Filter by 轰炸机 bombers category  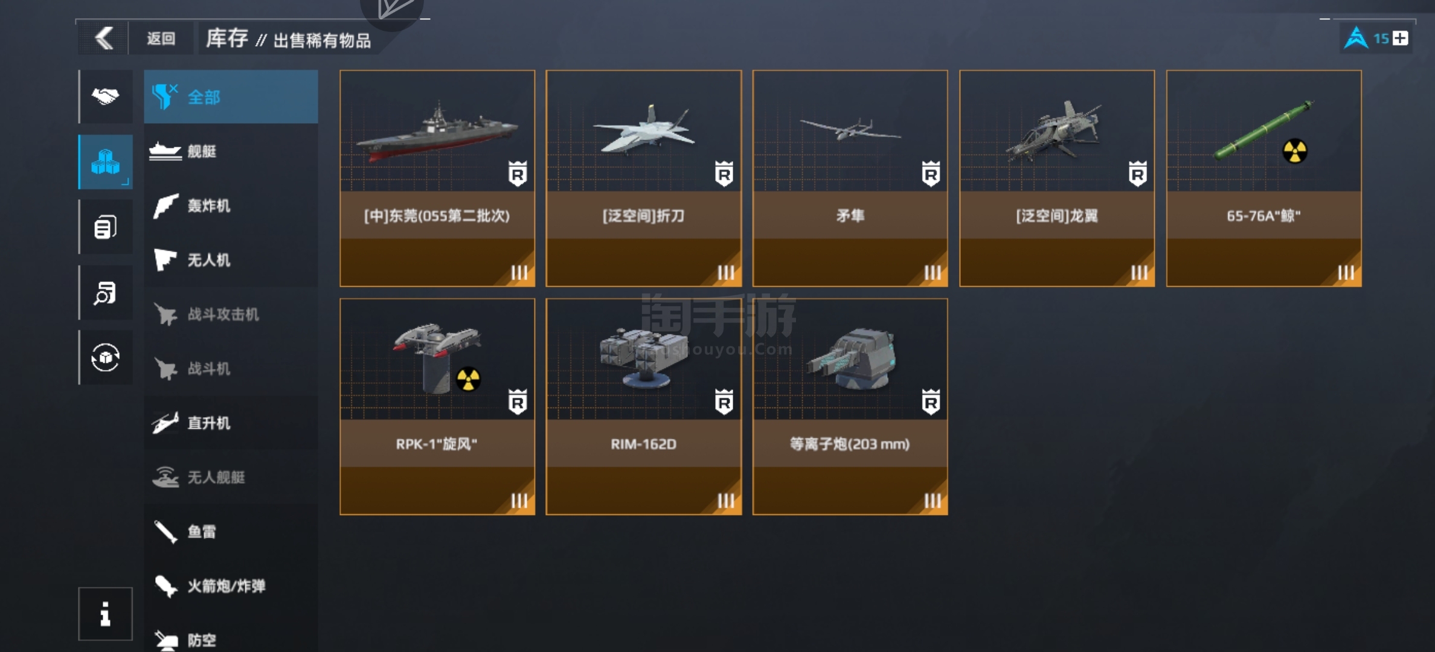tap(231, 205)
